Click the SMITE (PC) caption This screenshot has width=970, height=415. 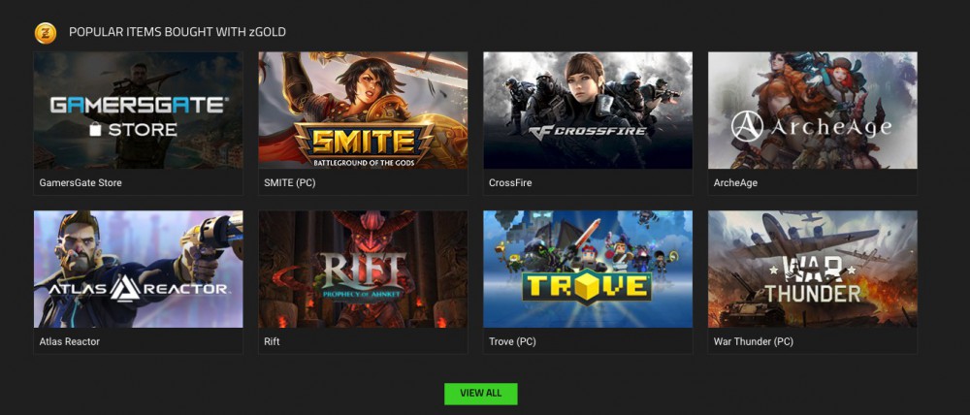pyautogui.click(x=289, y=183)
